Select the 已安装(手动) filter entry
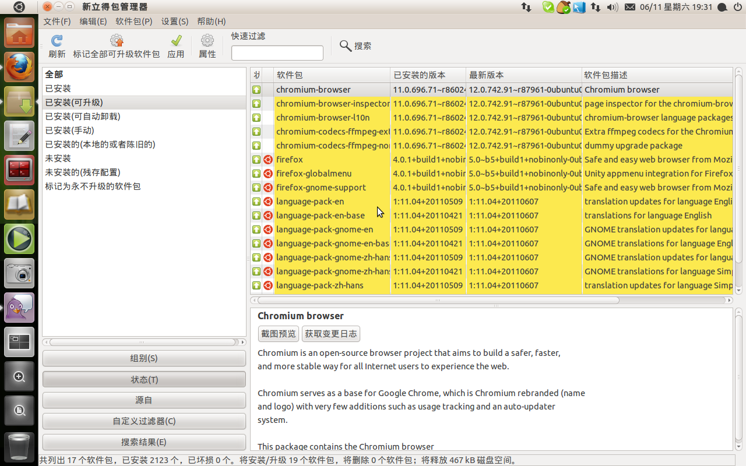 click(x=144, y=130)
